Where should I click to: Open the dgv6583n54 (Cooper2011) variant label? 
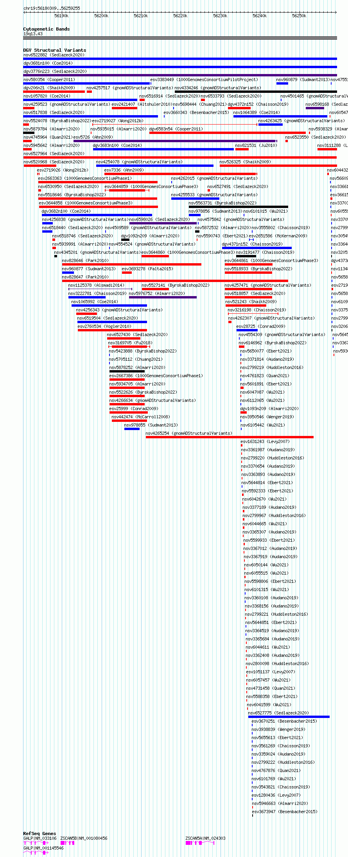[x=176, y=129]
